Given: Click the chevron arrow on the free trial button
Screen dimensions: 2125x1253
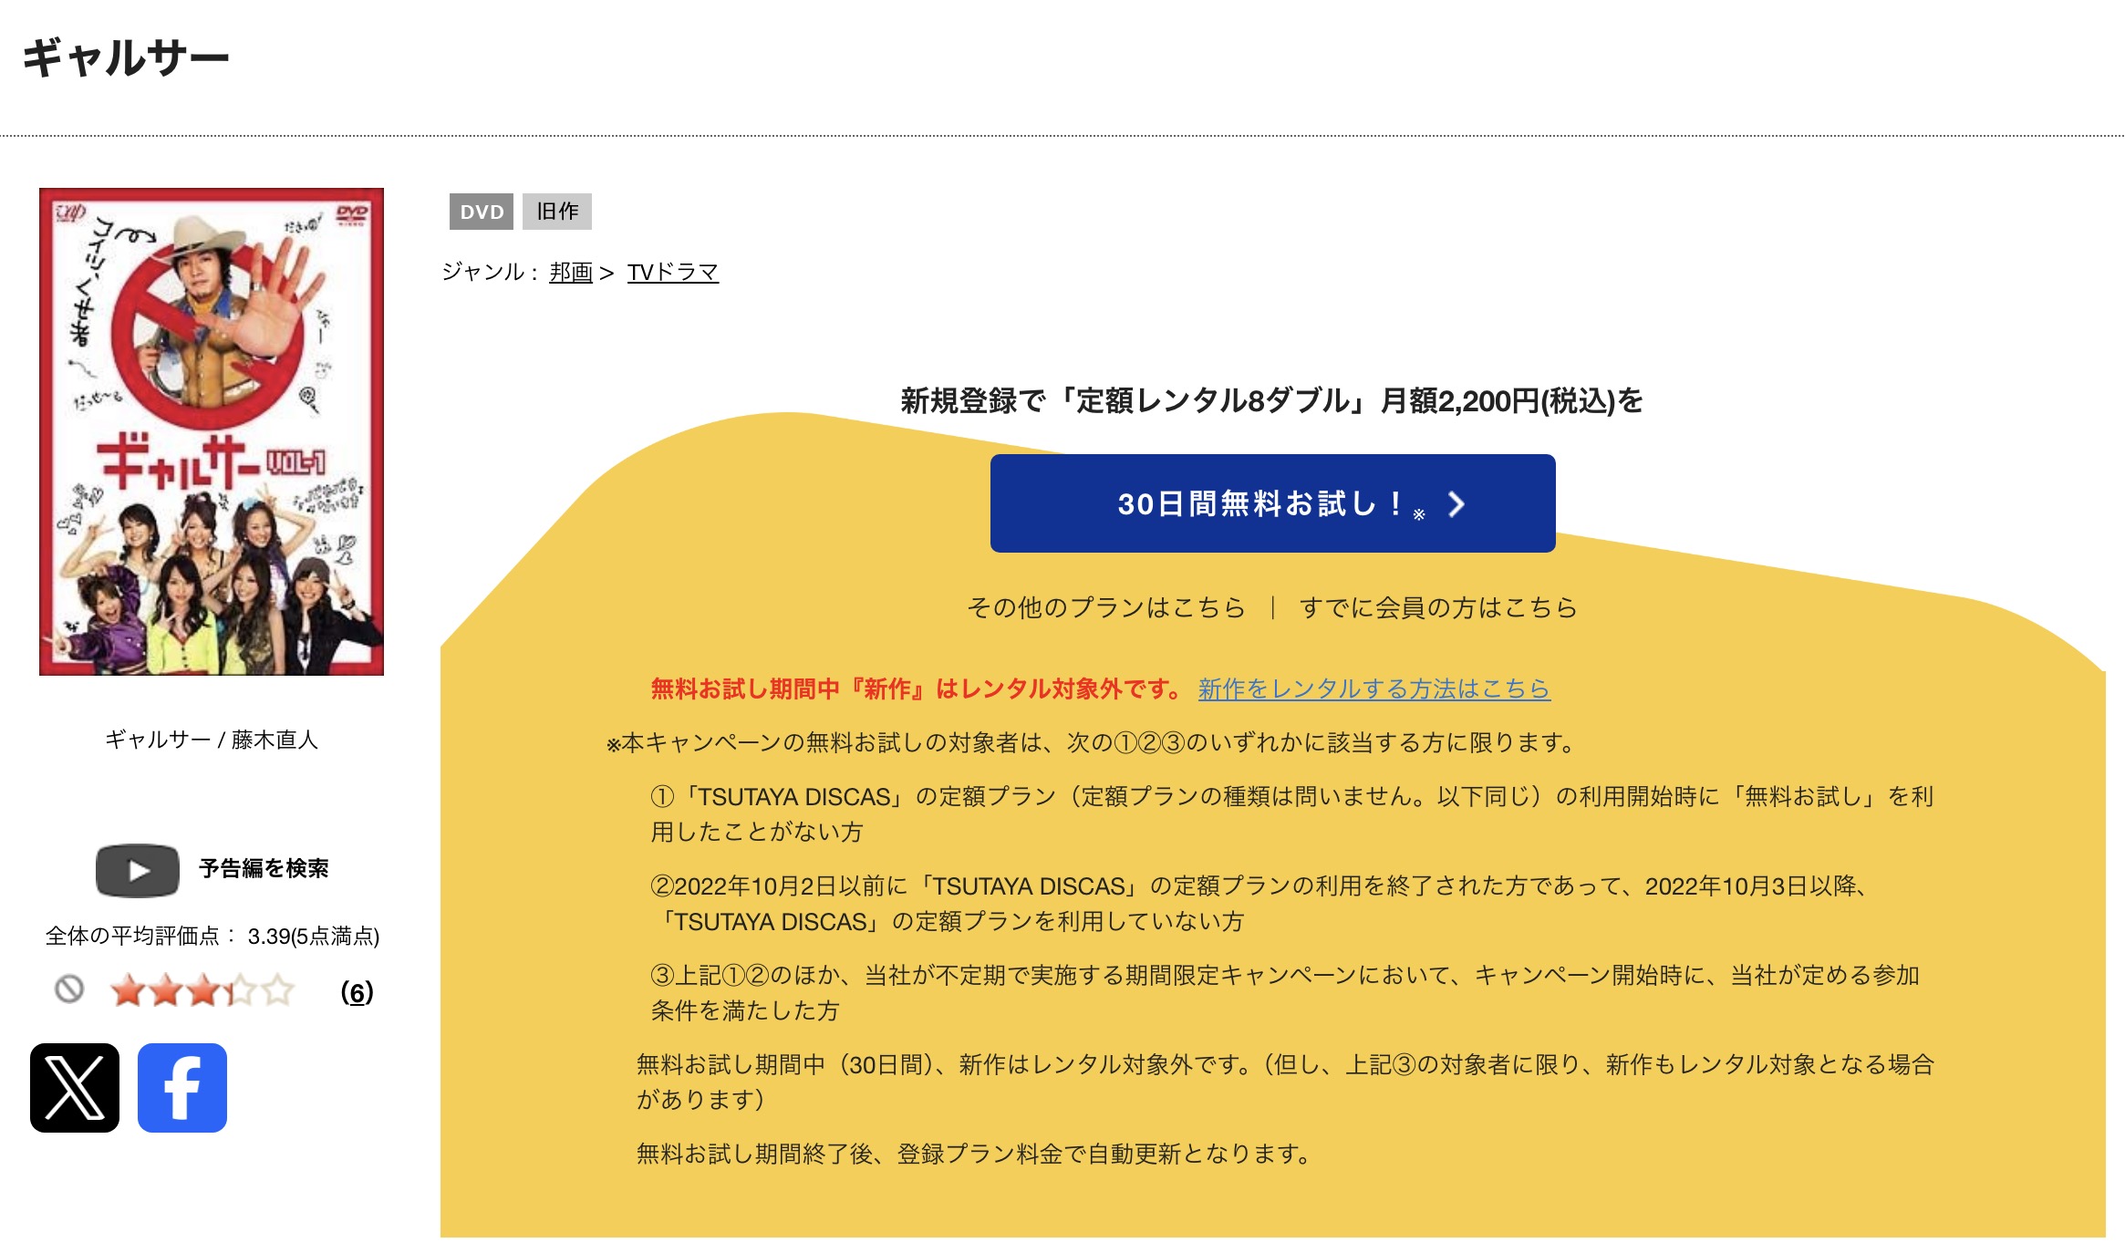Looking at the screenshot, I should click(x=1456, y=504).
